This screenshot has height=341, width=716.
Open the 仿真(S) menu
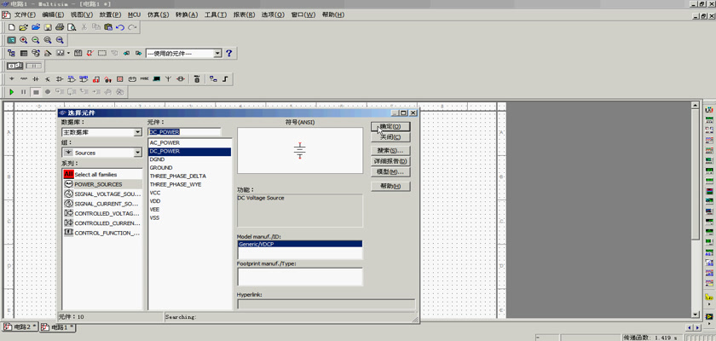158,14
